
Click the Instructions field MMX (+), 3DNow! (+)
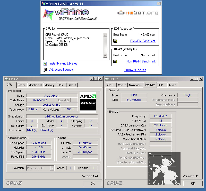62,130
